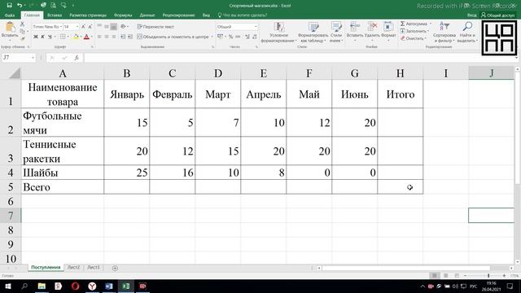The width and height of the screenshot is (521, 293).
Task: Select the Лист2 sheet tab
Action: click(73, 268)
